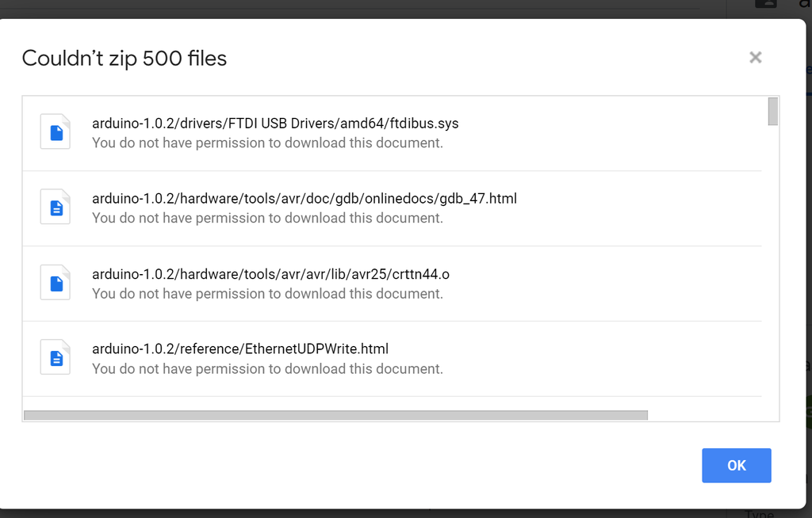Image resolution: width=812 pixels, height=518 pixels.
Task: Click the crttn44.o file icon
Action: tap(56, 283)
